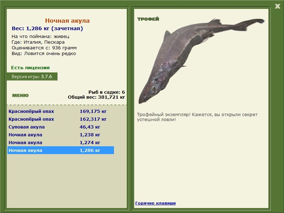Screen dimensions: 284x213
Task: Click the Вид: Ловится очень редко line
Action: 44,54
